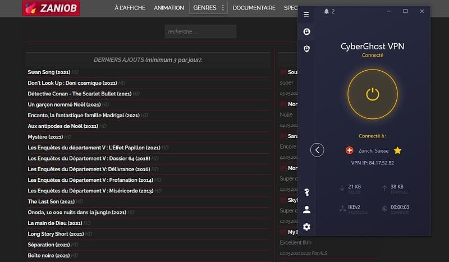The height and width of the screenshot is (262, 449).
Task: Close the CyberGhost VPN window
Action: [x=422, y=11]
